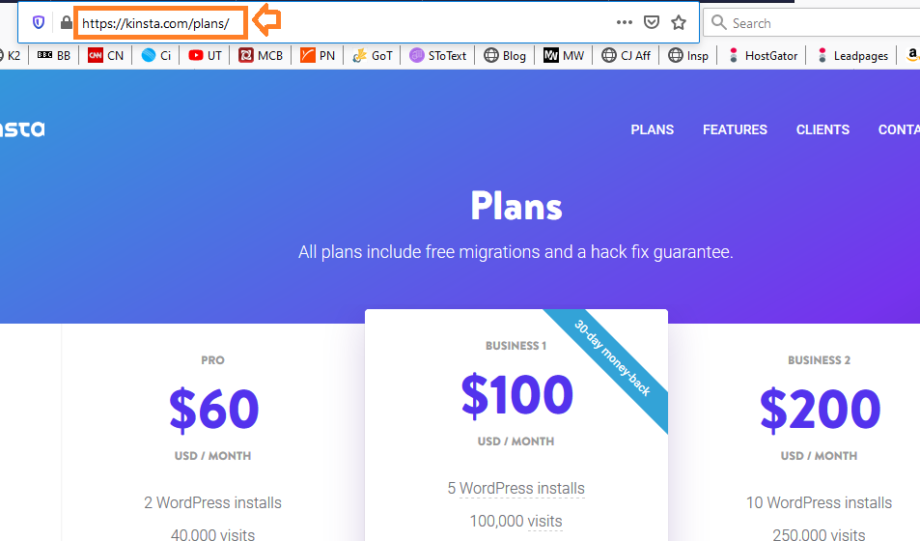Image resolution: width=920 pixels, height=541 pixels.
Task: Open the Blog bookmark
Action: (x=505, y=55)
